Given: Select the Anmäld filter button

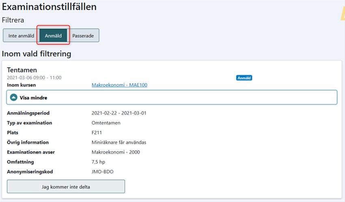Looking at the screenshot, I should 53,36.
